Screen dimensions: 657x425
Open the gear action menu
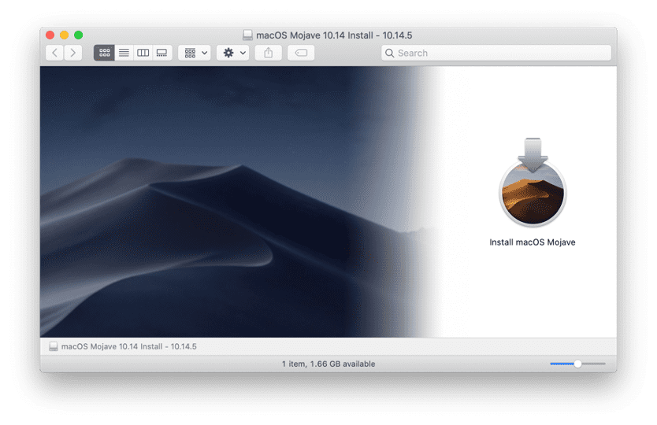click(x=233, y=54)
